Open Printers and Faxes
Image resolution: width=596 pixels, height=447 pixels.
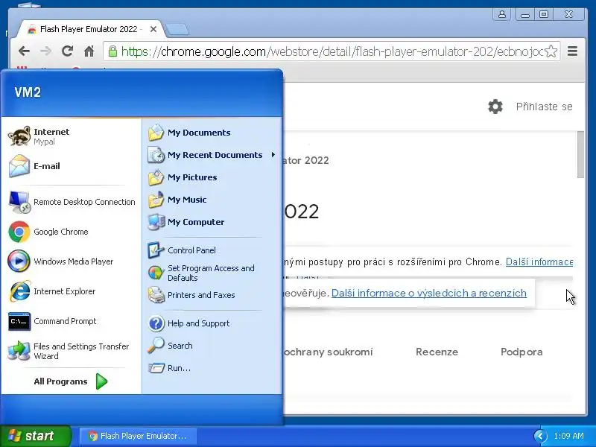[212, 295]
